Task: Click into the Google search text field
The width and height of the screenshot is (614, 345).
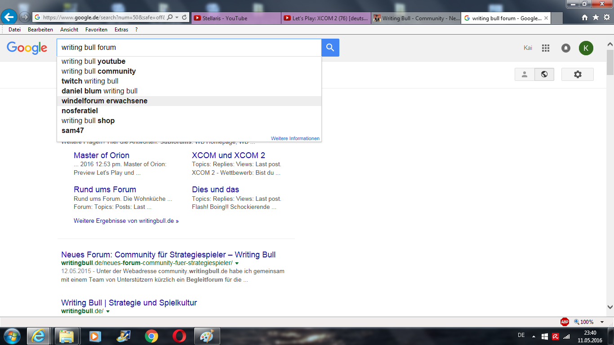Action: [189, 48]
